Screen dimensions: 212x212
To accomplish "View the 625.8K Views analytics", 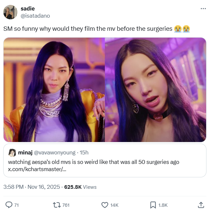I will click(x=80, y=187).
